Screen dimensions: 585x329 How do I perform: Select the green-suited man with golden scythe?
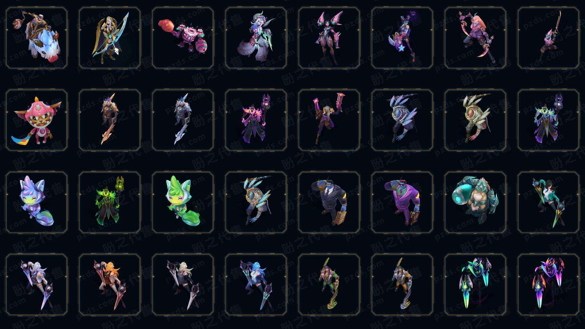[329, 285]
